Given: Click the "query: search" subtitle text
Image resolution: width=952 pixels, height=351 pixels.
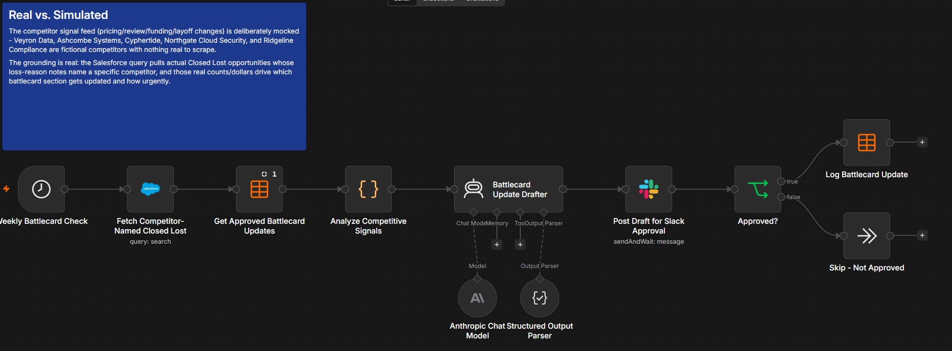Looking at the screenshot, I should click(x=150, y=242).
